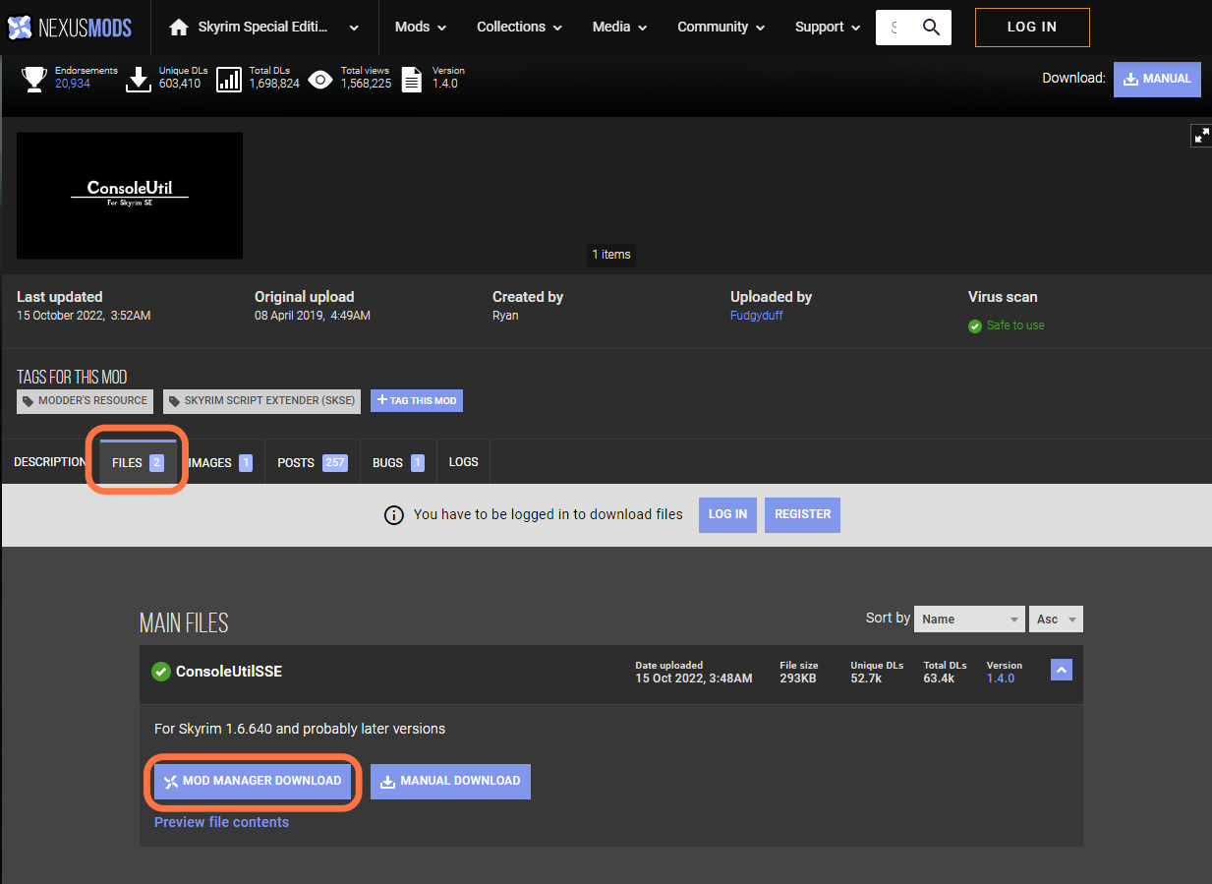Image resolution: width=1212 pixels, height=884 pixels.
Task: Collapse the ConsoleUtilSSE file entry
Action: pyautogui.click(x=1061, y=670)
